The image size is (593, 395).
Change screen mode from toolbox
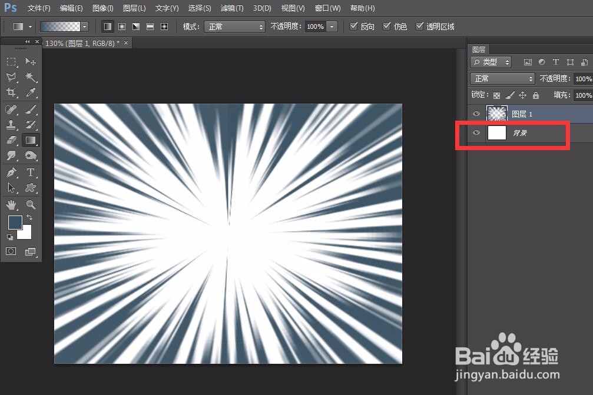(x=30, y=252)
